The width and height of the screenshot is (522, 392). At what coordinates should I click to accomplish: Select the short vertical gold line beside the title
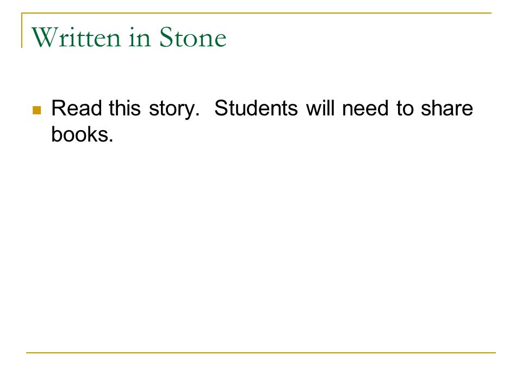(x=22, y=30)
